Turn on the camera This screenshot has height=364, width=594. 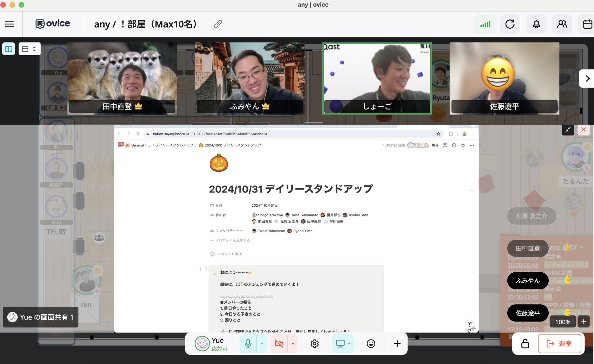pyautogui.click(x=279, y=344)
